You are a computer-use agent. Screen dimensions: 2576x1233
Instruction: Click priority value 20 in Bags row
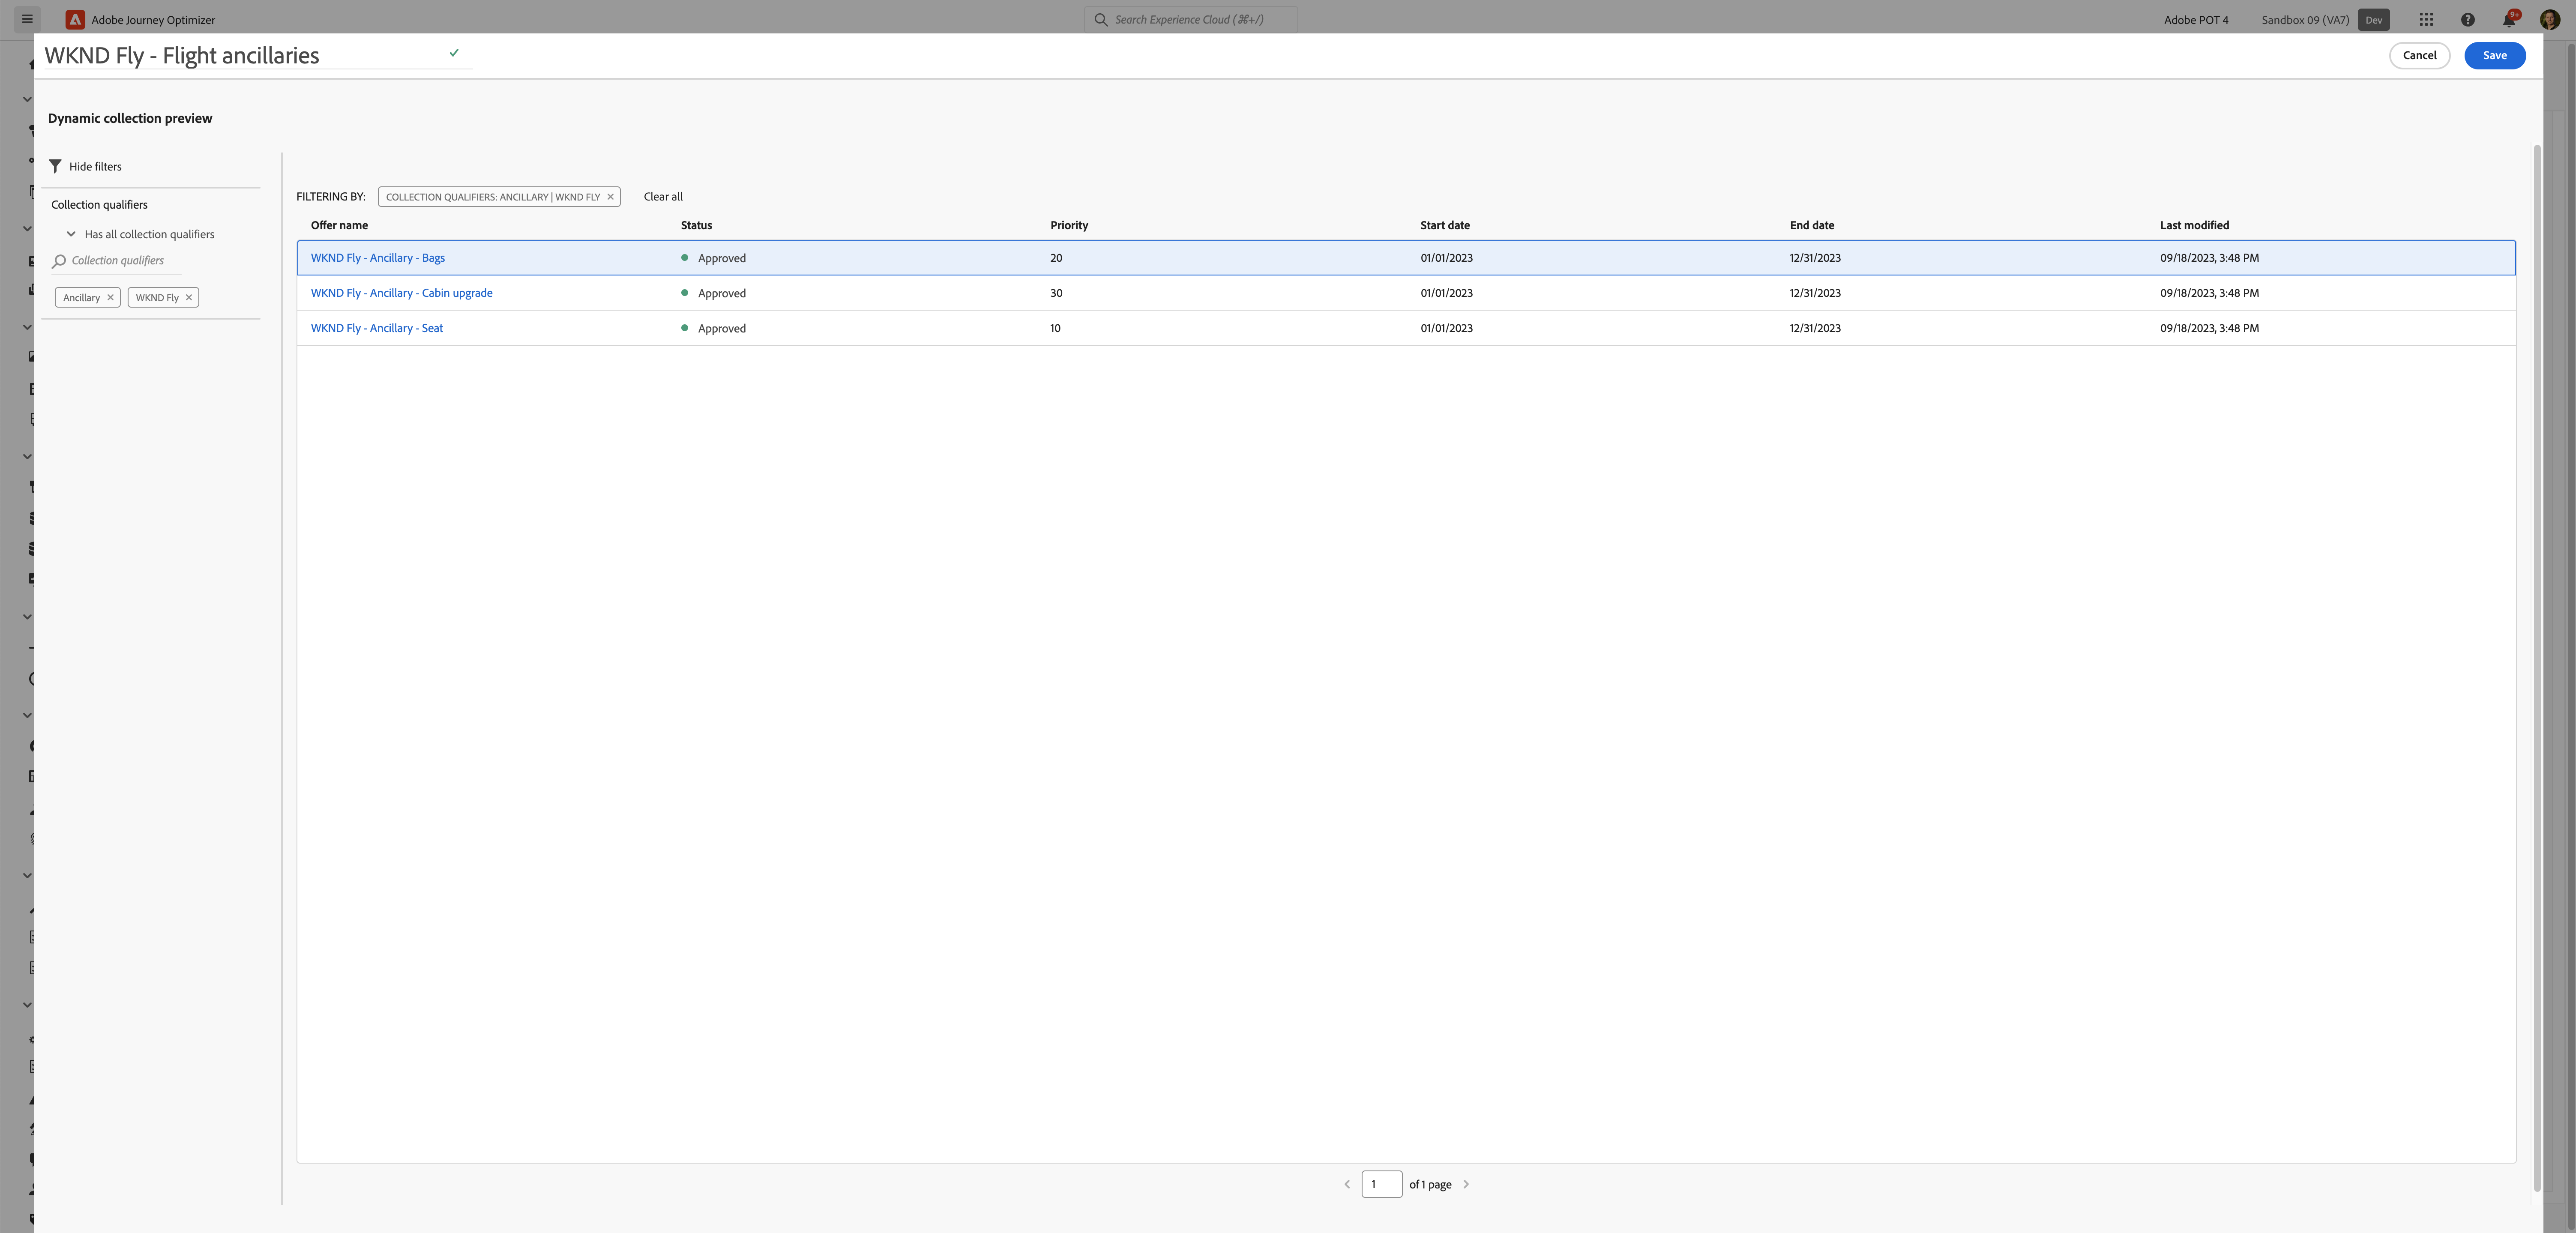click(1056, 258)
